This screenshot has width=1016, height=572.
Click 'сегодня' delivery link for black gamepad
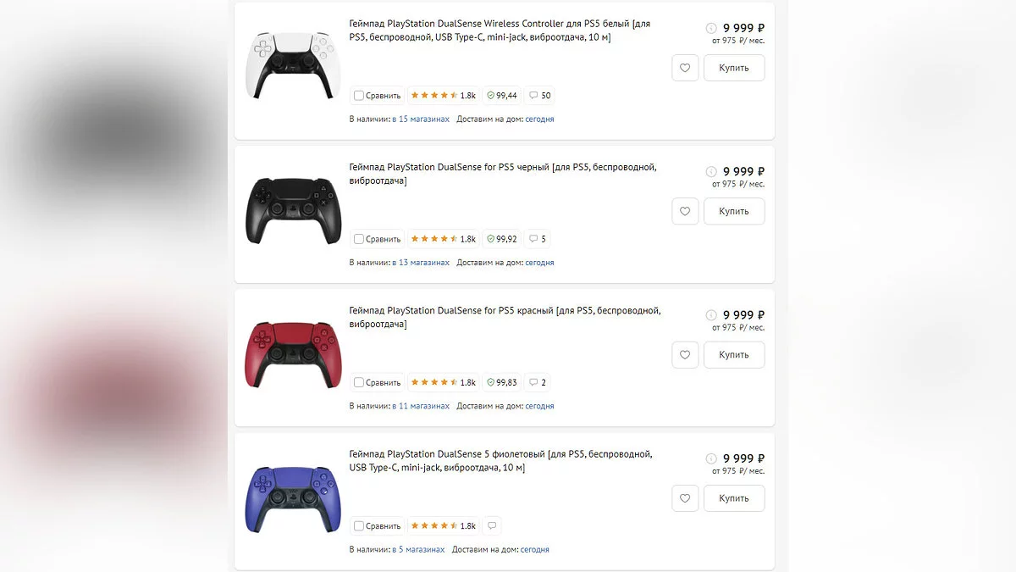[539, 263]
